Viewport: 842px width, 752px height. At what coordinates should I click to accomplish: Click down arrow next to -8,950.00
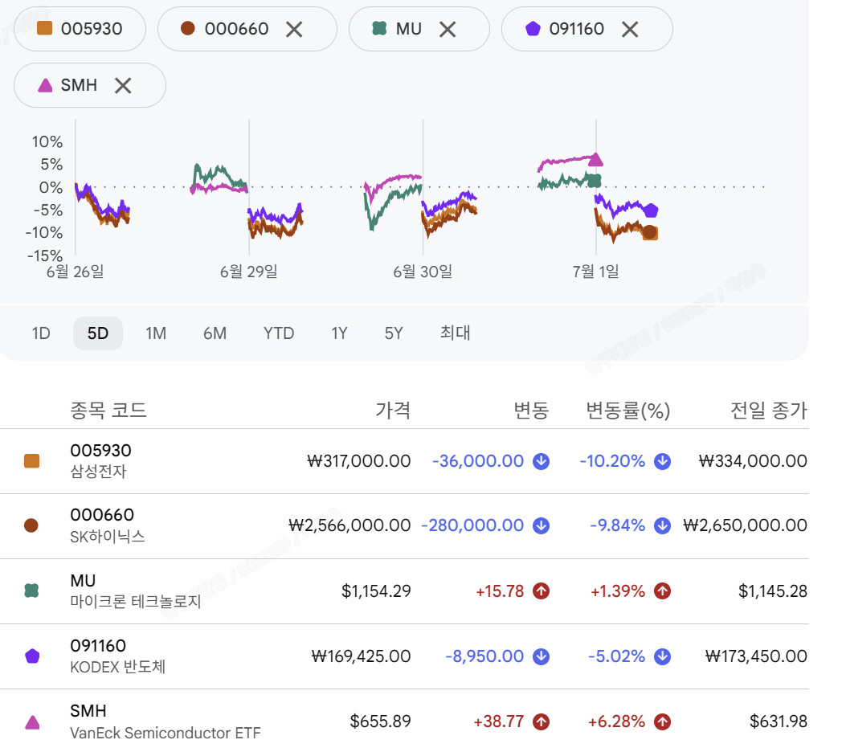pyautogui.click(x=541, y=656)
